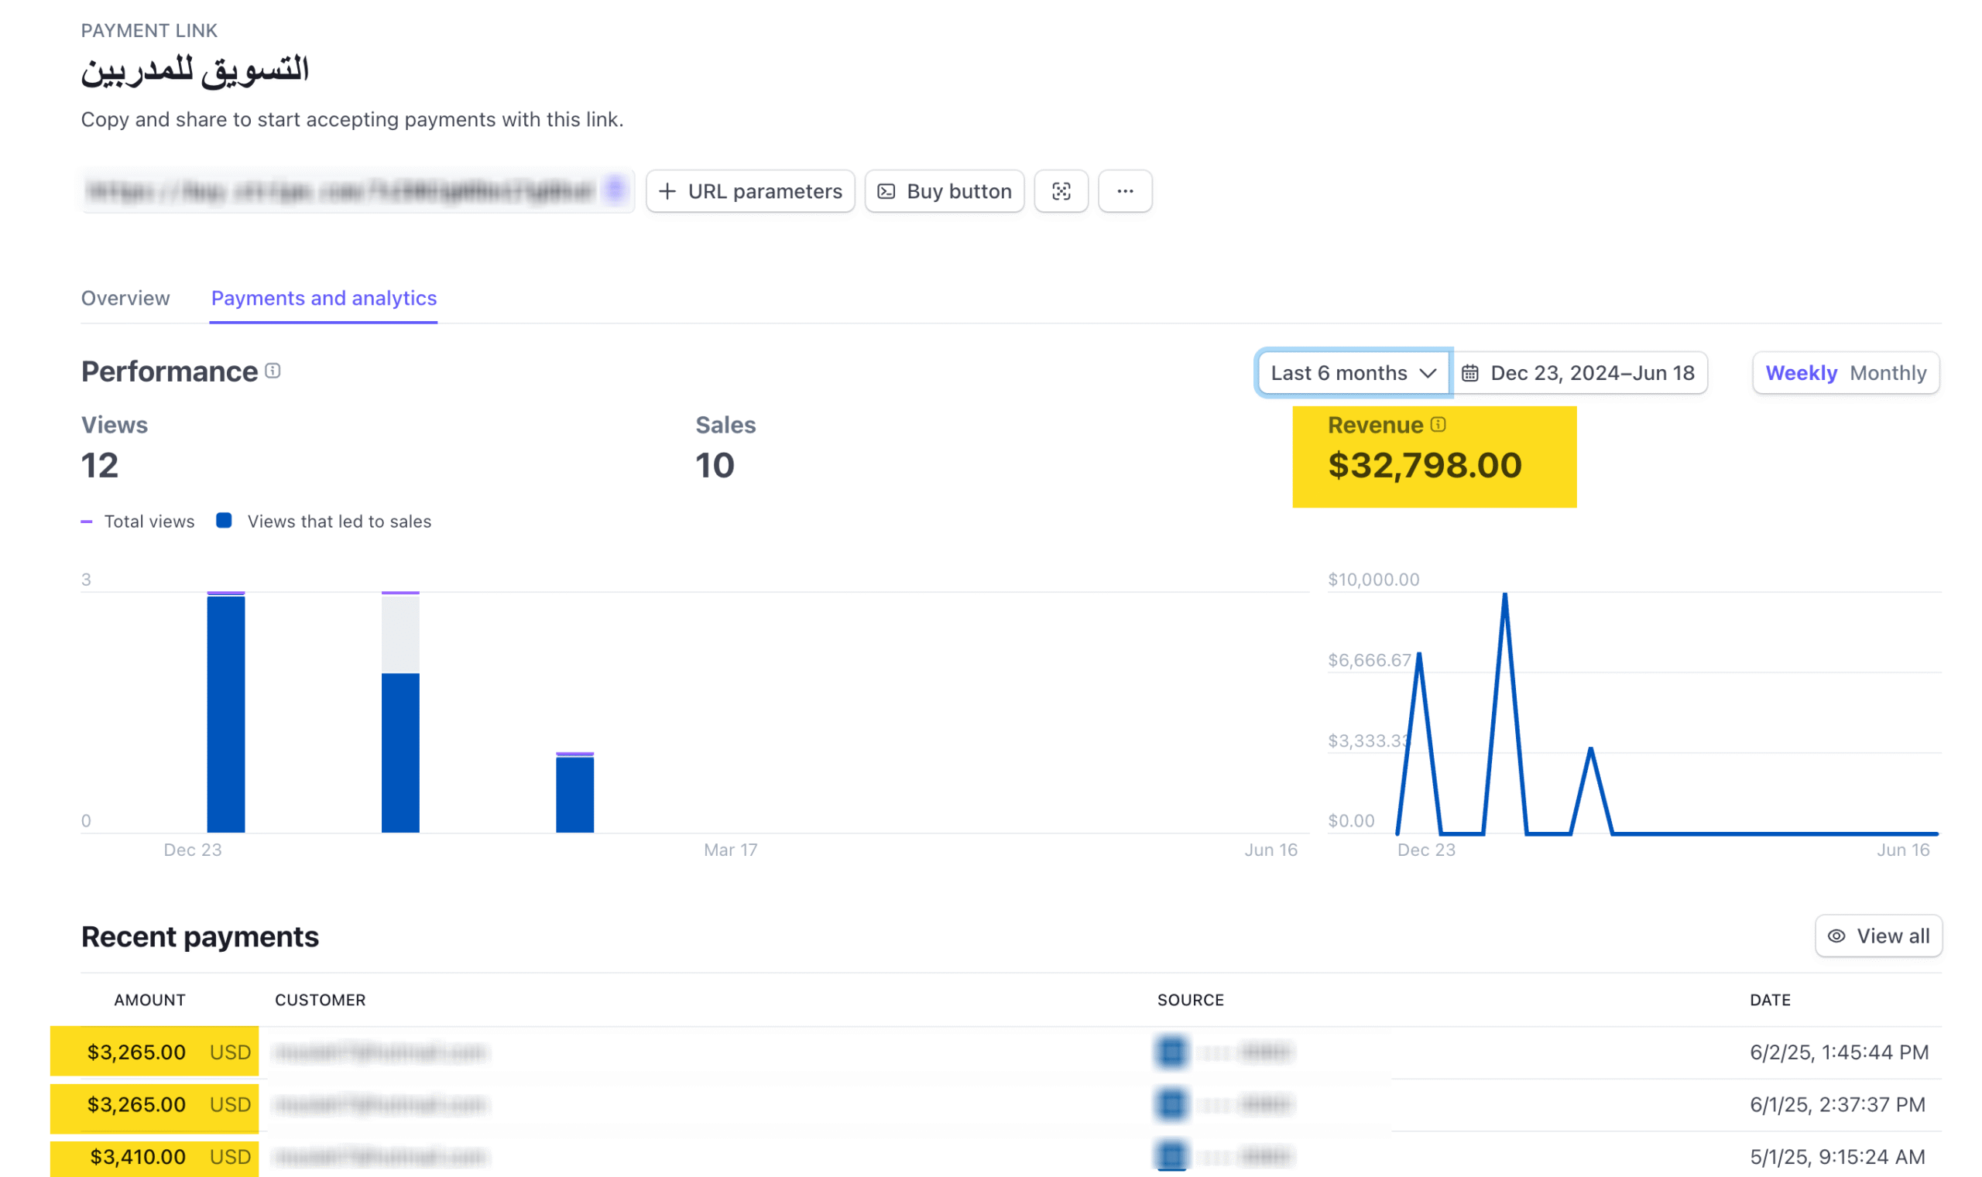Open the Dec 23, 2024–Jun 18 date picker
The image size is (1982, 1177).
tap(1591, 373)
